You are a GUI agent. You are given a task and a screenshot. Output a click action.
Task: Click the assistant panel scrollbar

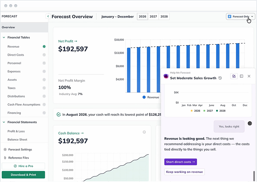pyautogui.click(x=254, y=176)
